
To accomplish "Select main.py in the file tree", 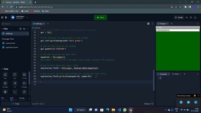I will tap(15, 34).
